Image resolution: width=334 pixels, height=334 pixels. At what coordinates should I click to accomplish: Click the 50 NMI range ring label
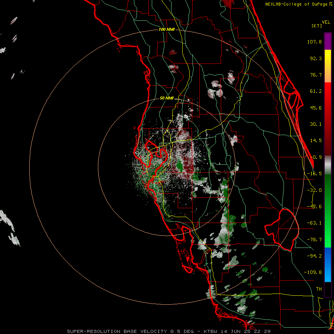167,98
